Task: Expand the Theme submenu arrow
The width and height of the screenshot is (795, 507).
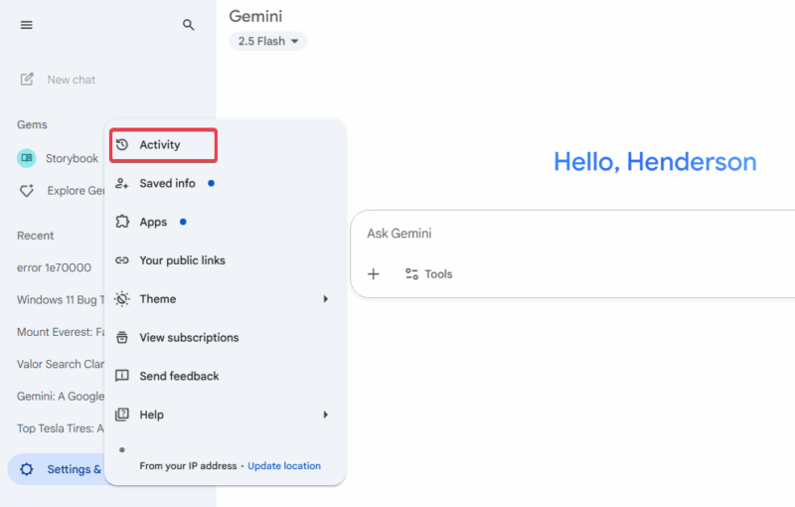Action: (x=326, y=299)
